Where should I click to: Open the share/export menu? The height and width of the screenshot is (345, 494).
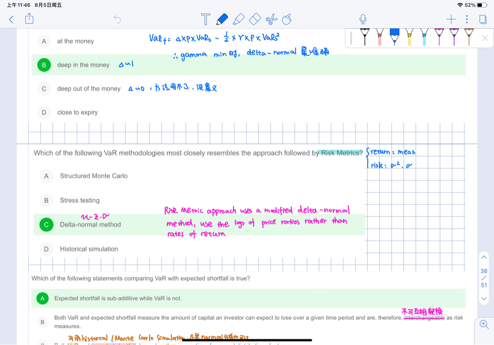click(x=29, y=19)
